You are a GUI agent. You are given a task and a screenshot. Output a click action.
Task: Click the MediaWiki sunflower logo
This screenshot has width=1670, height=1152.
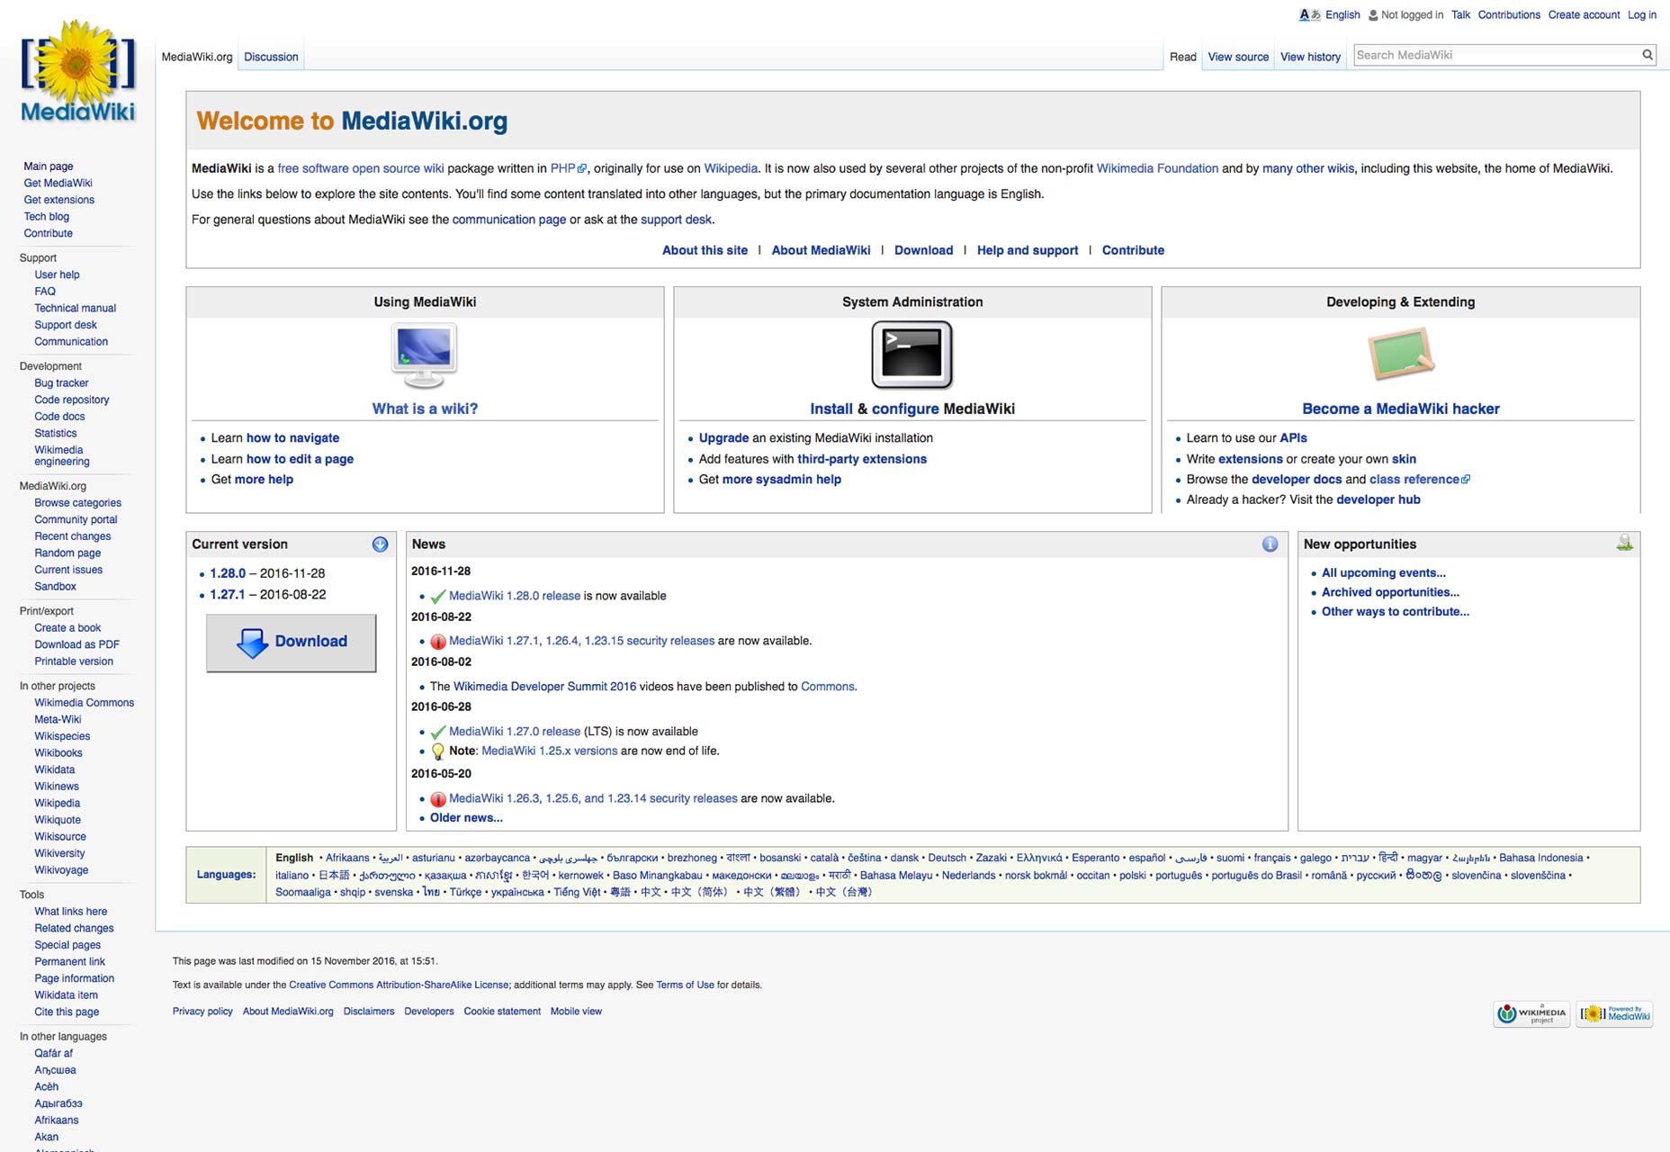[x=77, y=70]
